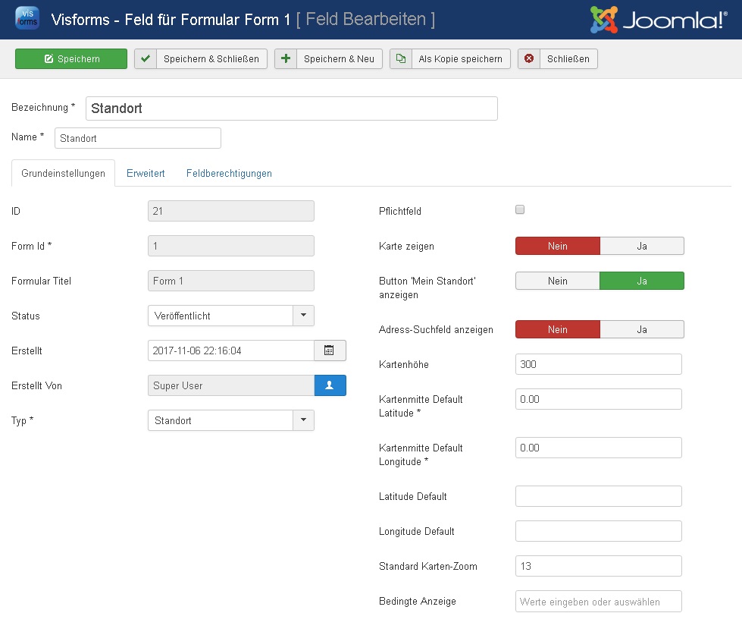Click the plus icon for Speichern & Neu
This screenshot has width=742, height=635.
286,59
